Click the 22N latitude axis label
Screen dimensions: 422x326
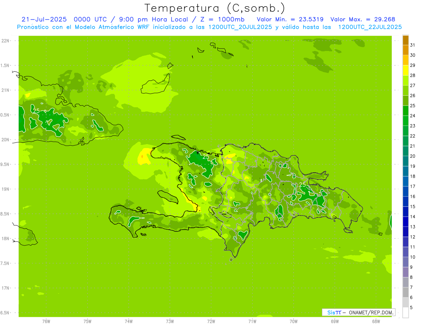[6, 41]
